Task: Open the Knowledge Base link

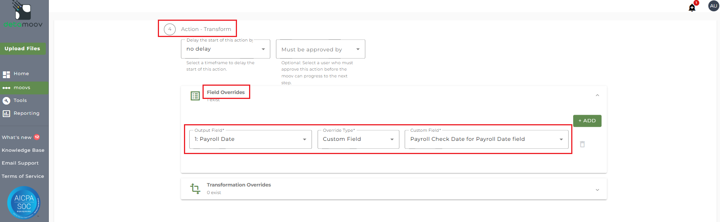Action: (23, 150)
